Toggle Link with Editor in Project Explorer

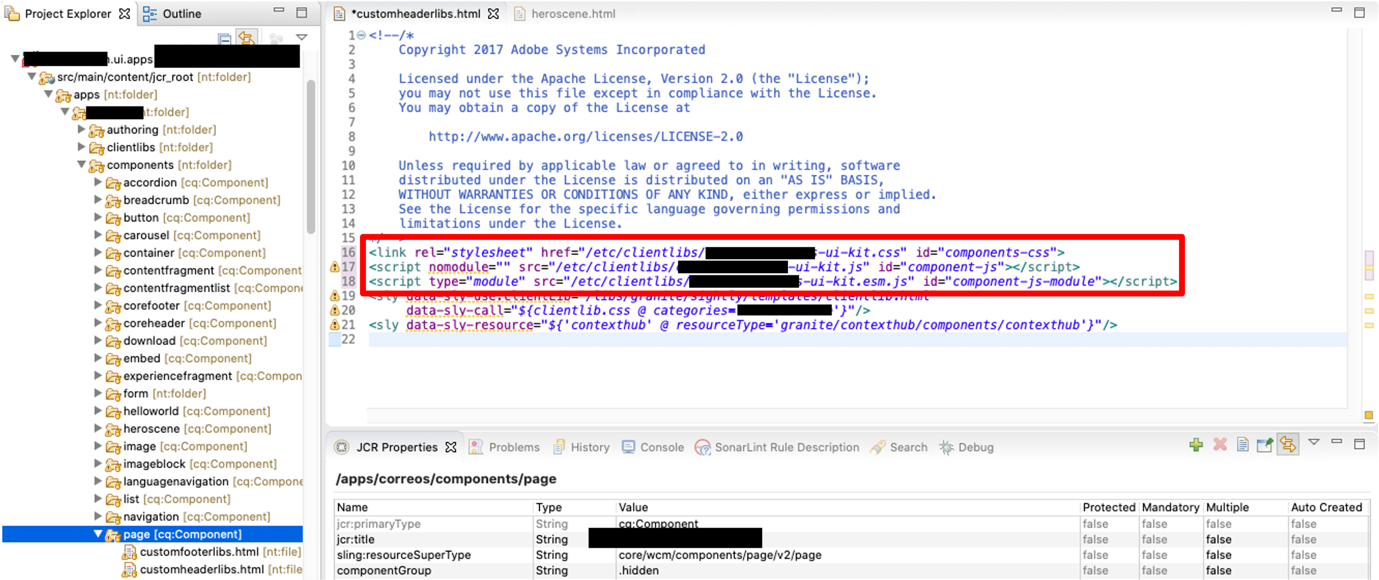tap(246, 37)
